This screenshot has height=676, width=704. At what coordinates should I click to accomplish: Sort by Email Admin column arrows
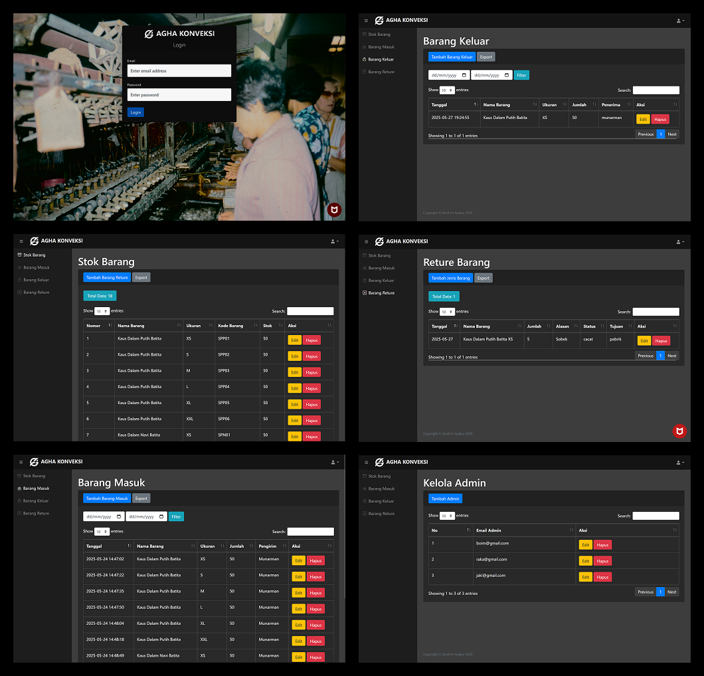[571, 530]
